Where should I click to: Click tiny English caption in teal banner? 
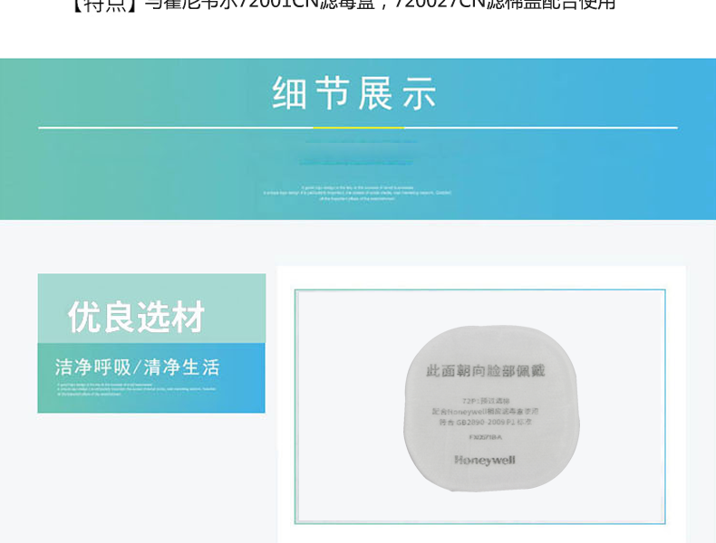click(357, 193)
